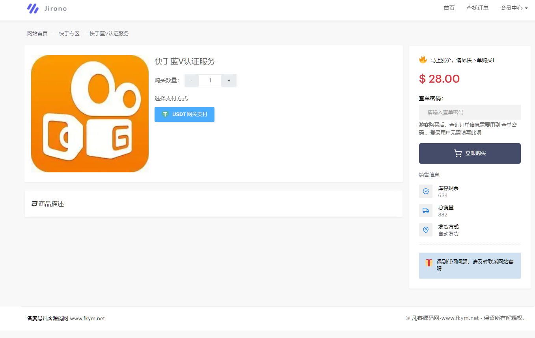Open the 快手专区 breadcrumb

(x=69, y=33)
